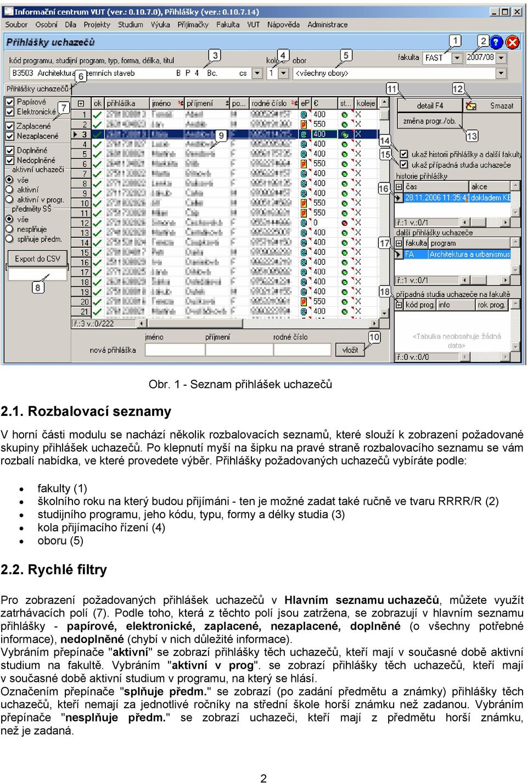Image resolution: width=527 pixels, height=783 pixels.
Task: Click the jméno field for nová přihláška
Action: pyautogui.click(x=175, y=349)
